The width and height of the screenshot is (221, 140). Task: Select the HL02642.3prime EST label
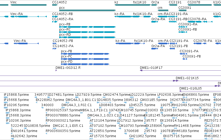(x=24, y=136)
